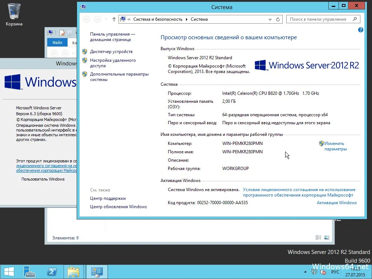Open Дополнительные параметры системы link
Screen dimensions: 372x279
(119, 77)
